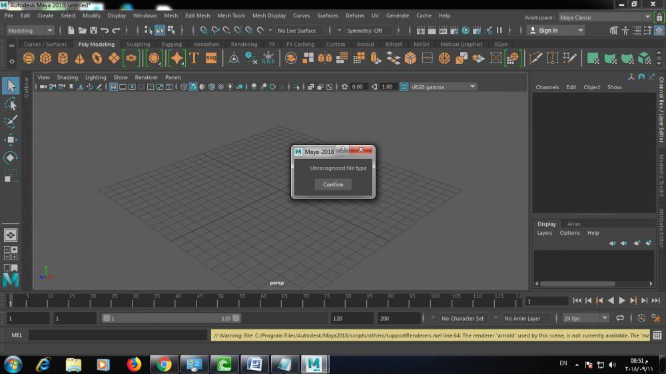The image size is (666, 374).
Task: Select the Scale tool in the toolbox
Action: 11,176
